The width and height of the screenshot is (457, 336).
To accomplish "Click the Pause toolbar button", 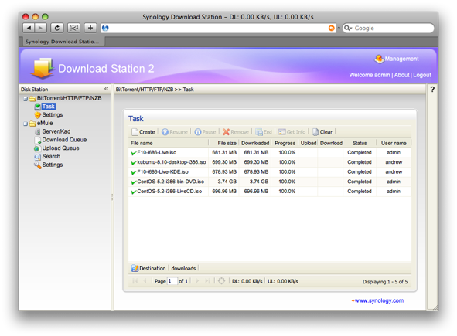I will click(205, 132).
